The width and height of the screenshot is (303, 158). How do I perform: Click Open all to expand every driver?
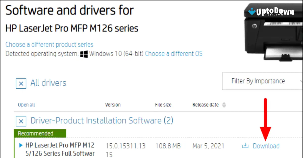(26, 105)
